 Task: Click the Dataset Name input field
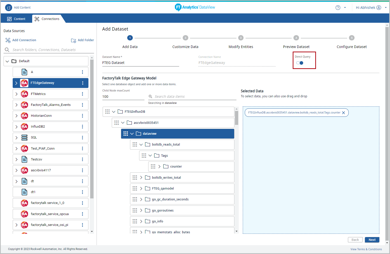coord(140,63)
